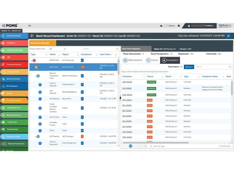Screen dimensions: 234x175
Task: Open the approved DEV exception link
Action: (127, 88)
